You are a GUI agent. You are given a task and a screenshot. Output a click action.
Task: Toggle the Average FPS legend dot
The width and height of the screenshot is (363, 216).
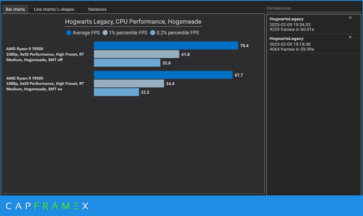68,33
